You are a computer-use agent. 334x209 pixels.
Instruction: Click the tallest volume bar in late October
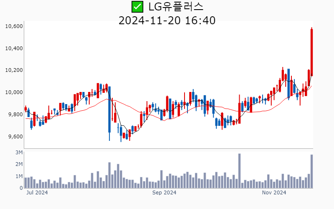coord(239,171)
